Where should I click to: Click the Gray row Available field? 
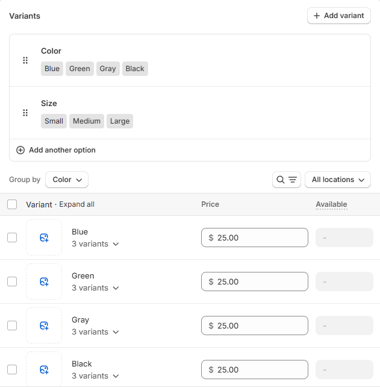[344, 326]
